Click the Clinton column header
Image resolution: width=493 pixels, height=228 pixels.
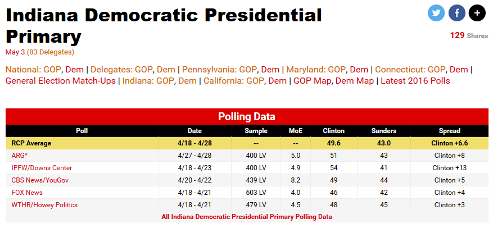[x=334, y=131]
